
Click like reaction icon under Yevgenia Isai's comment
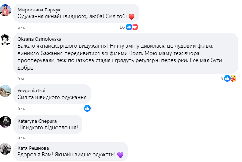[87, 108]
